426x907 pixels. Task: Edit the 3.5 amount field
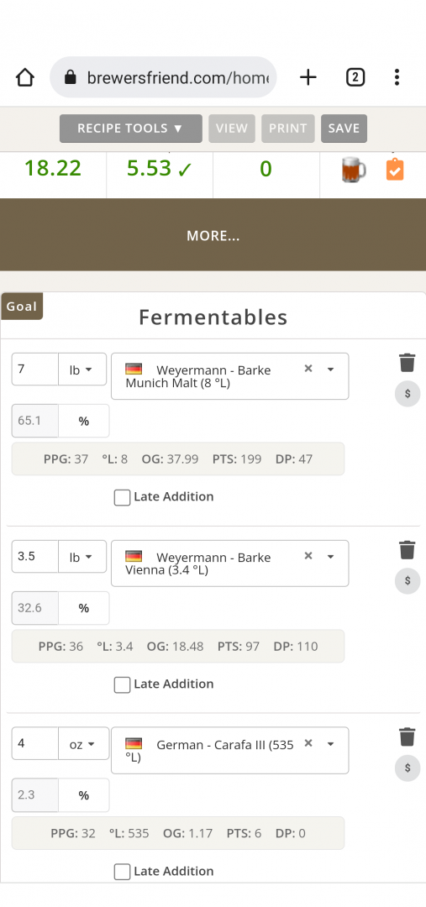(34, 557)
